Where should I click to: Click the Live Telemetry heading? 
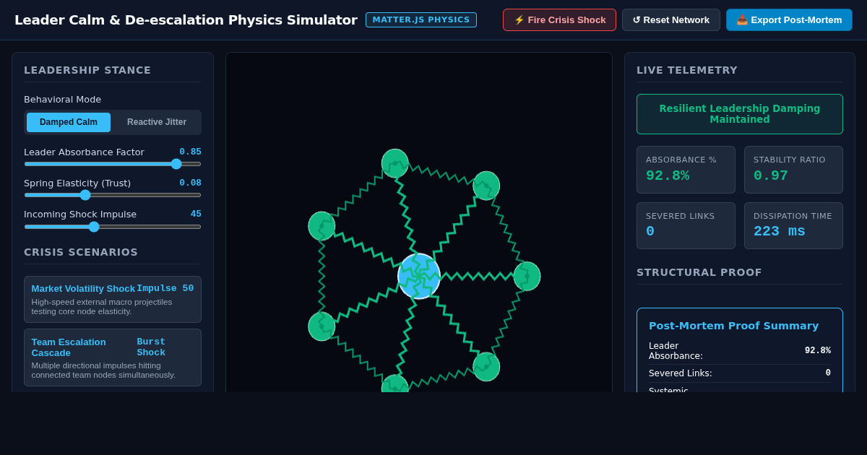click(687, 70)
